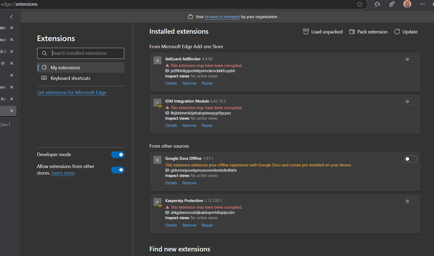
Task: Open the browser profile avatar
Action: (407, 4)
